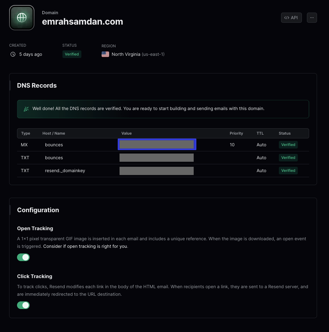Click the US flag region icon

click(105, 54)
